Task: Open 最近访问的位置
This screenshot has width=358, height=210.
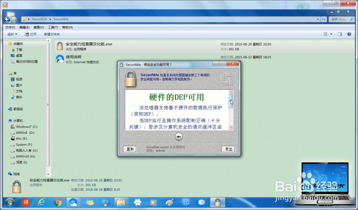Action: click(27, 61)
